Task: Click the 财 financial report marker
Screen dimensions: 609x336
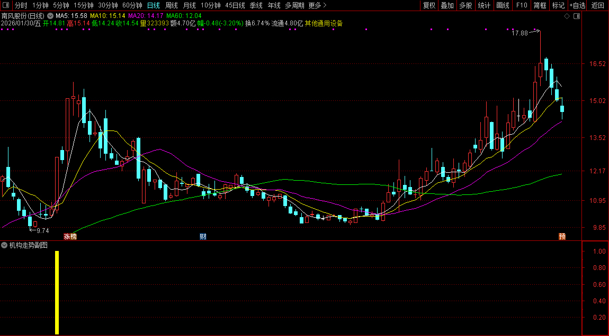Action: pyautogui.click(x=203, y=236)
